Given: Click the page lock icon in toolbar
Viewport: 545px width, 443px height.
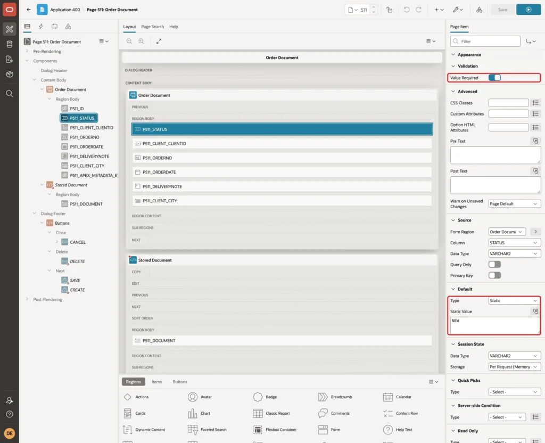Looking at the screenshot, I should pos(389,10).
